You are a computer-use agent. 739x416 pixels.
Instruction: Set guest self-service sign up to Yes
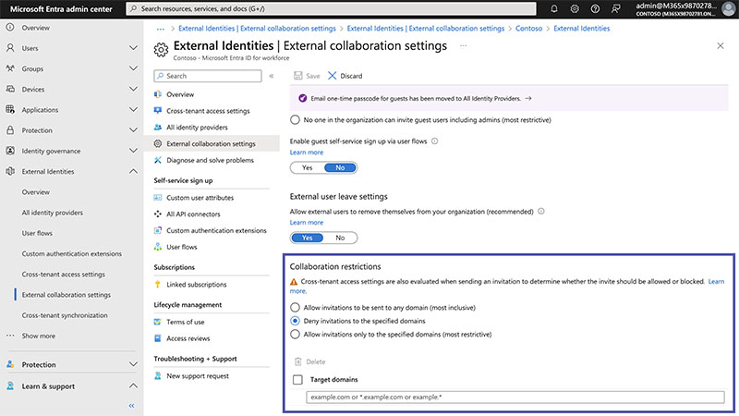pos(308,167)
